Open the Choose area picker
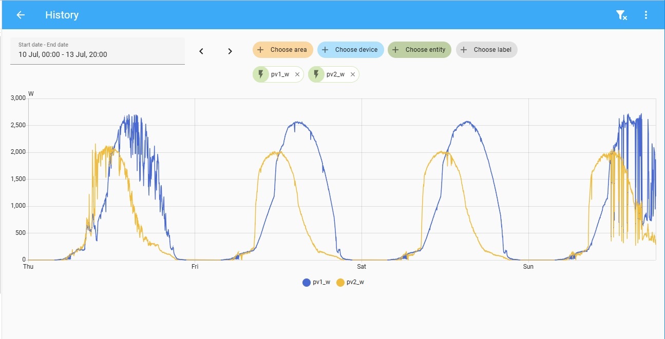Viewport: 665px width, 339px height. (282, 50)
